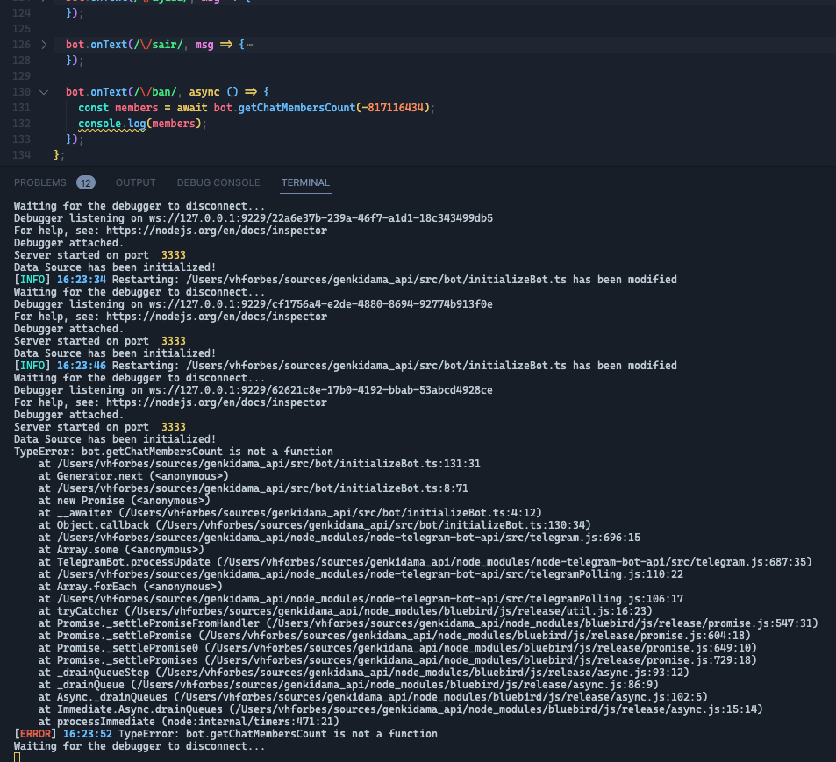Open initializeBot.ts:4:12 __awaiter trace path
Image resolution: width=836 pixels, height=762 pixels.
pyautogui.click(x=330, y=513)
